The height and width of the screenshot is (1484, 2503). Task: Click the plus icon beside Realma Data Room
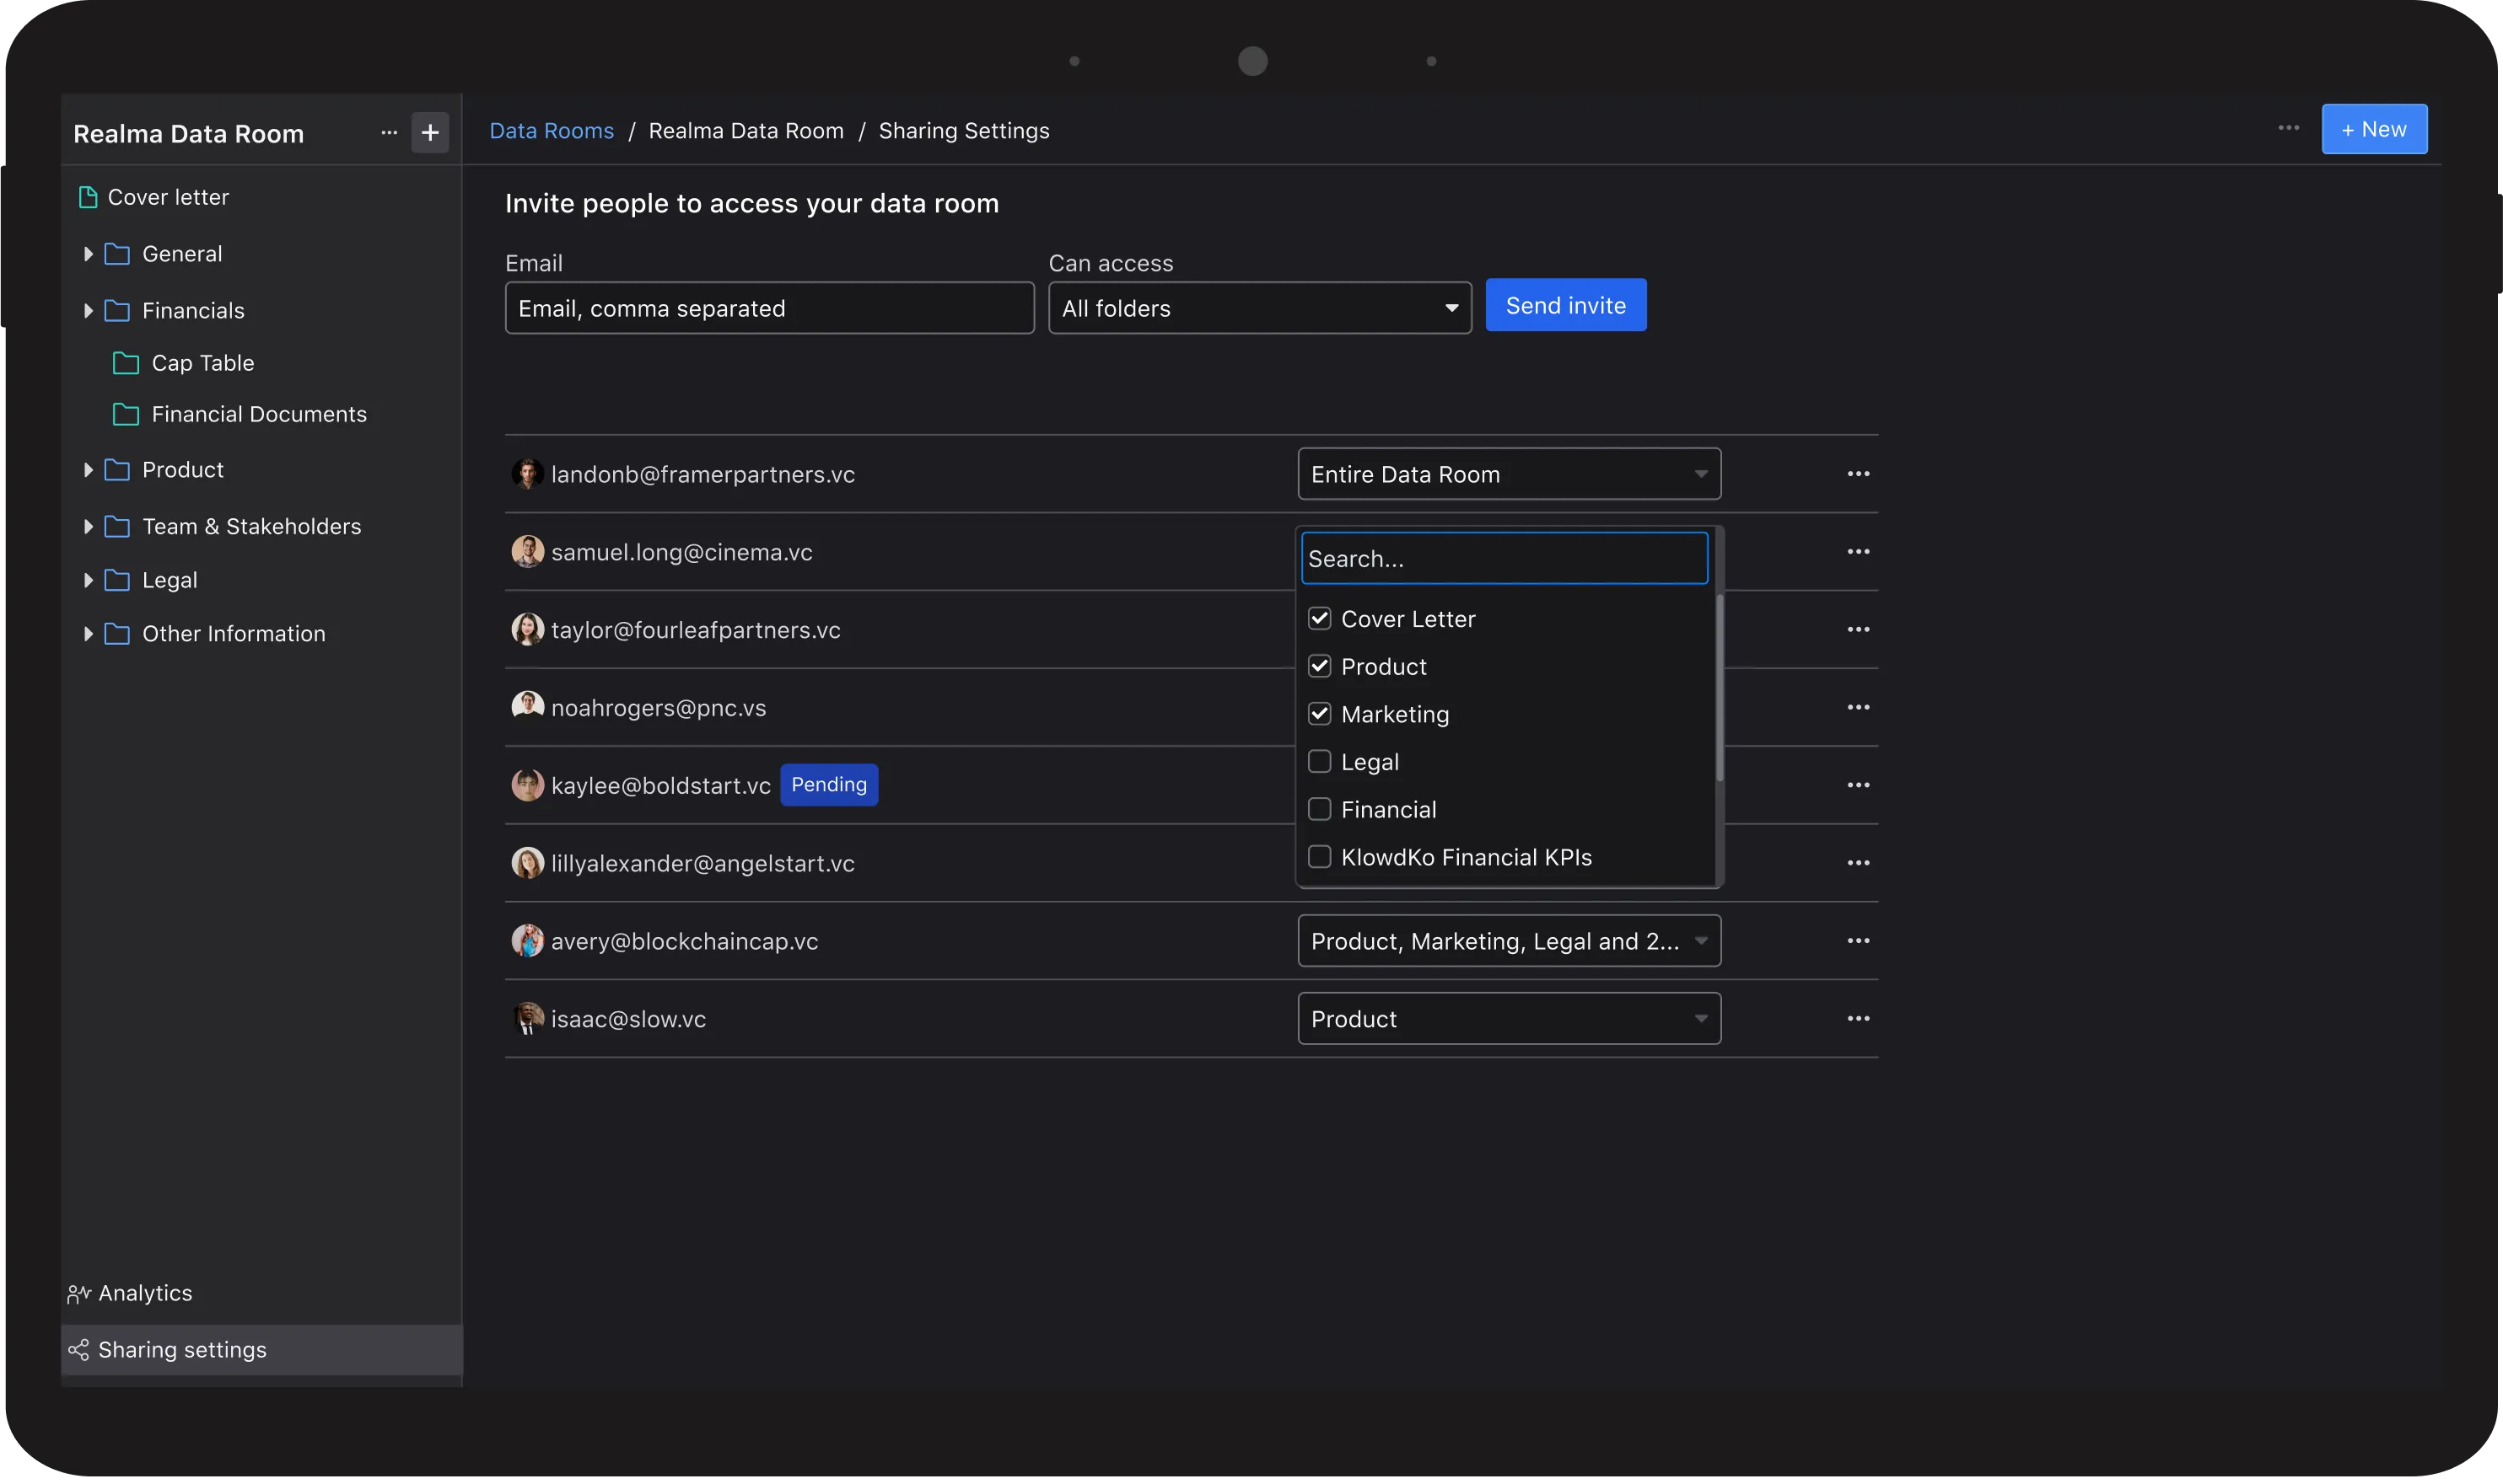[429, 133]
